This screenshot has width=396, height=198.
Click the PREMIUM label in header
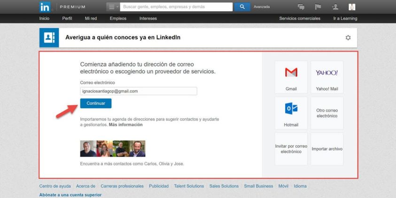click(72, 7)
